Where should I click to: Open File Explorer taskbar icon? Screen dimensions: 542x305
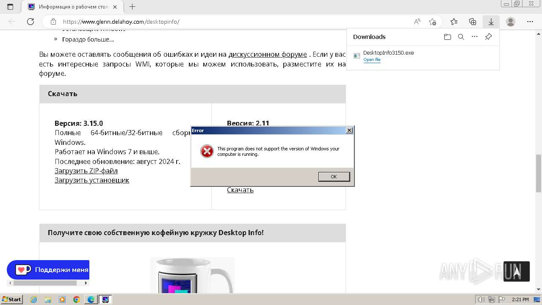pyautogui.click(x=48, y=299)
